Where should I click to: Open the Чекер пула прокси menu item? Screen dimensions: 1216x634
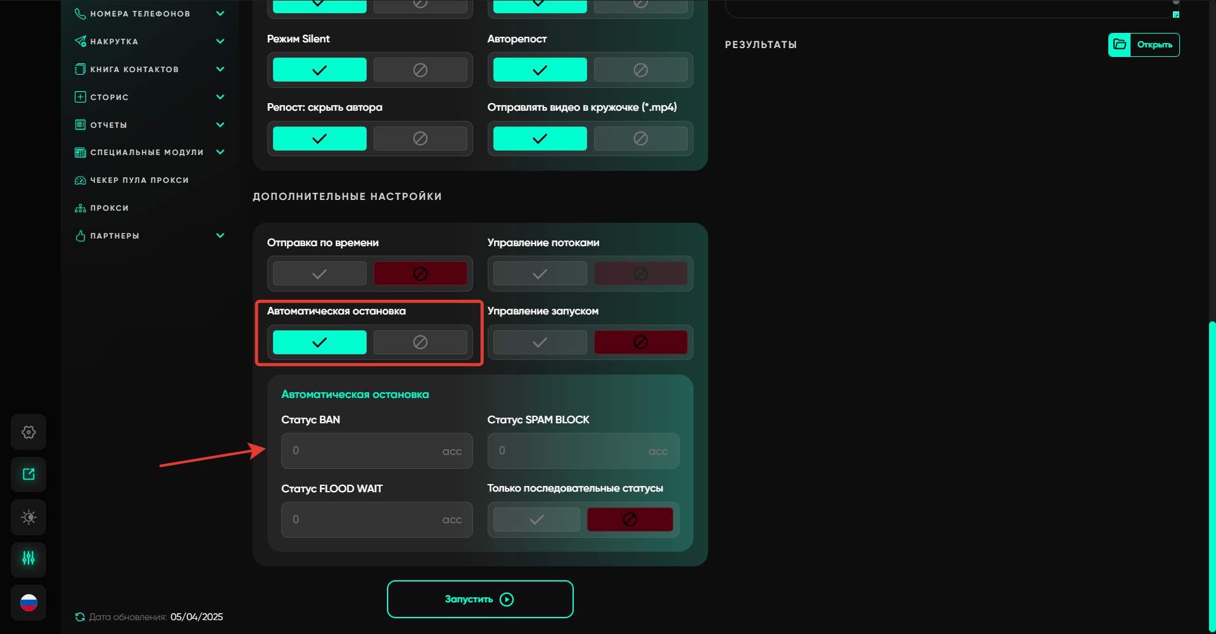pos(139,180)
